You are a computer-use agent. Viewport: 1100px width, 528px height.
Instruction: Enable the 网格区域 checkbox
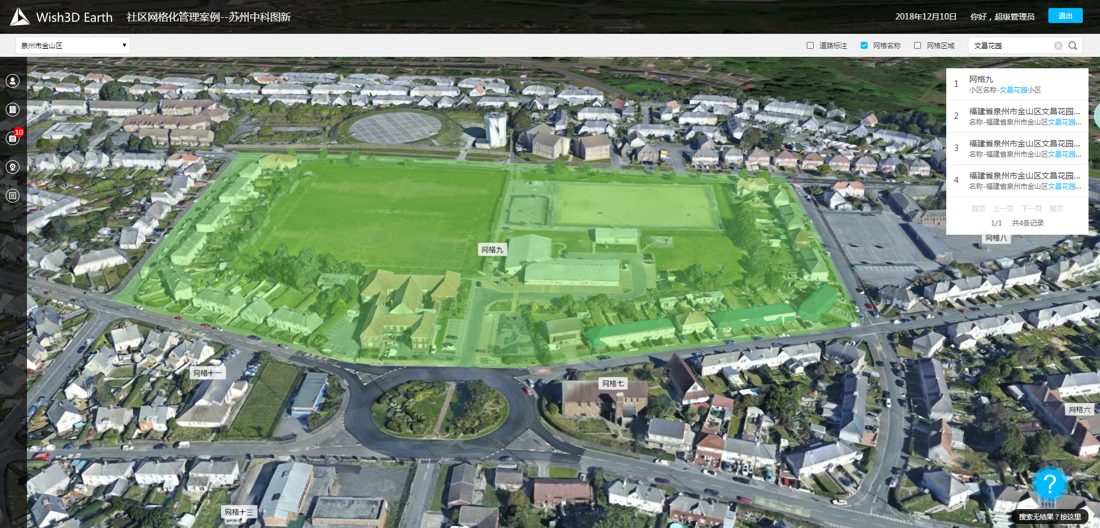(x=918, y=45)
